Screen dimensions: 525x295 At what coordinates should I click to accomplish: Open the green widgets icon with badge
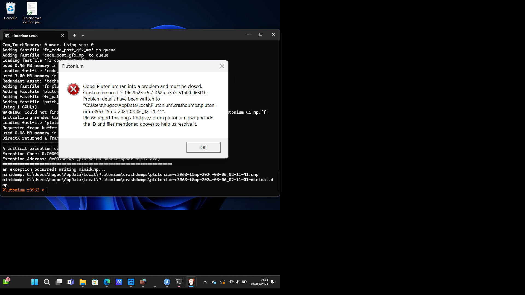click(6, 281)
